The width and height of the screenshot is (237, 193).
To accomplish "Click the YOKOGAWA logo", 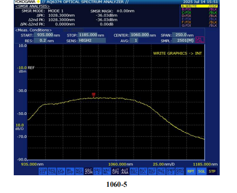I will click(x=28, y=2).
